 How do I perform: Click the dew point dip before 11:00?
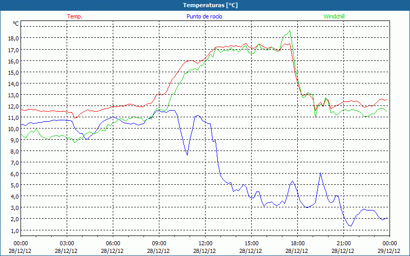tap(187, 155)
